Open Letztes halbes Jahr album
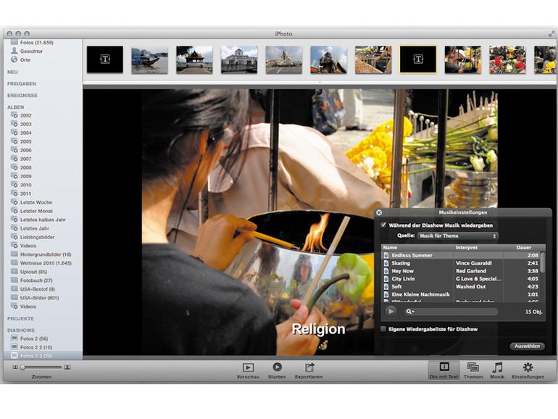 pos(43,220)
